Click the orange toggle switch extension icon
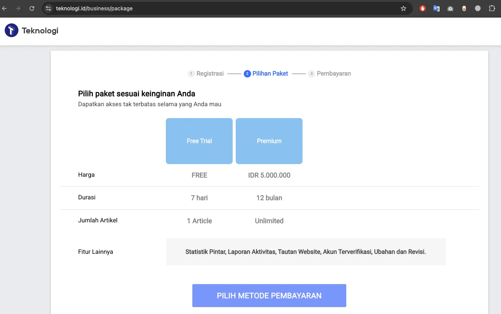501x314 pixels. (464, 8)
